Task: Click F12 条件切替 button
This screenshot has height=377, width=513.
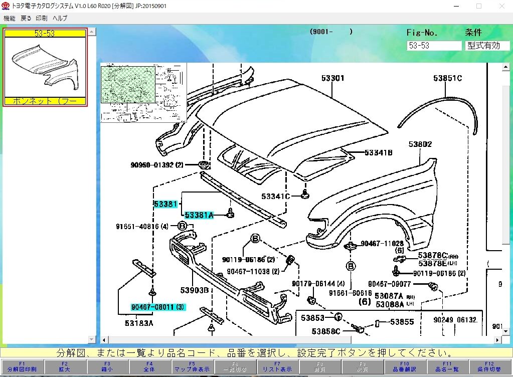Action: click(x=489, y=366)
